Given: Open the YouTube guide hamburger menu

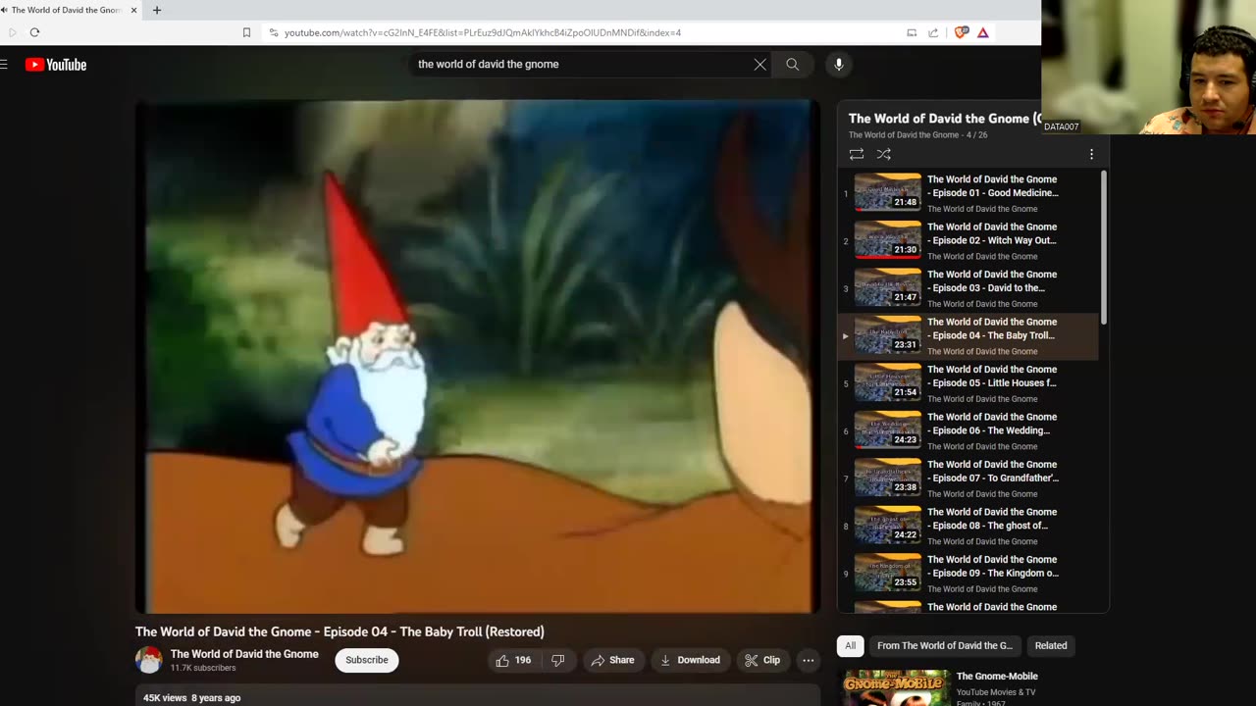Looking at the screenshot, I should tap(4, 65).
